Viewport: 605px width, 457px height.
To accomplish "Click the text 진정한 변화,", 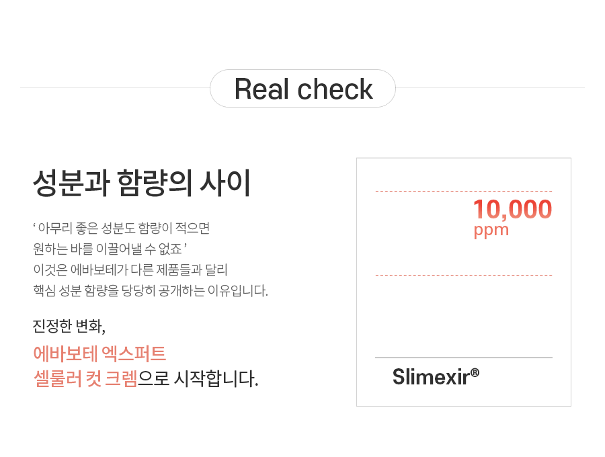I will tap(69, 326).
